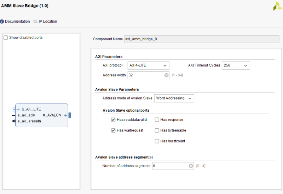Screen dimensions: 283x194
Task: Clear the Number of address segments value
Action: [191, 166]
